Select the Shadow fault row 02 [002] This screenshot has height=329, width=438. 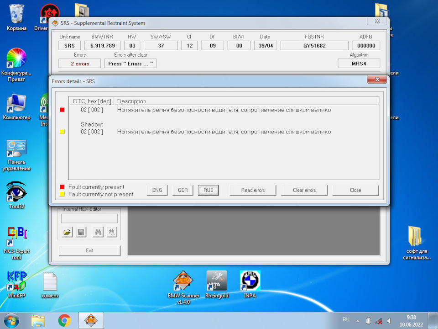[206, 132]
